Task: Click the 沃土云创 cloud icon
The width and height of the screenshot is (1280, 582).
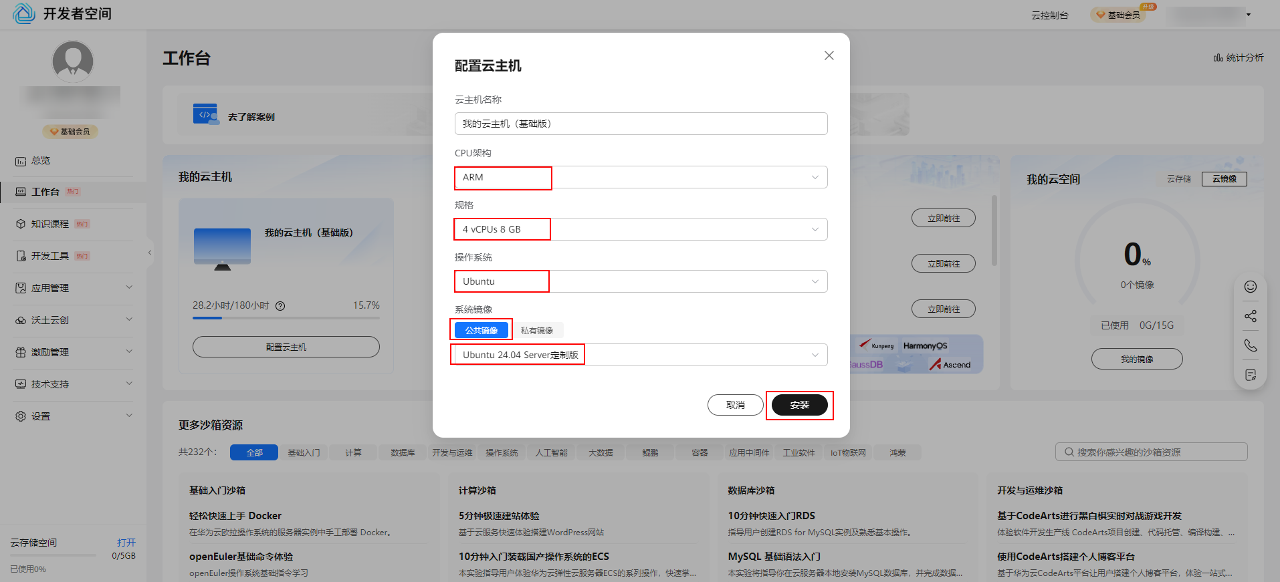Action: point(21,320)
